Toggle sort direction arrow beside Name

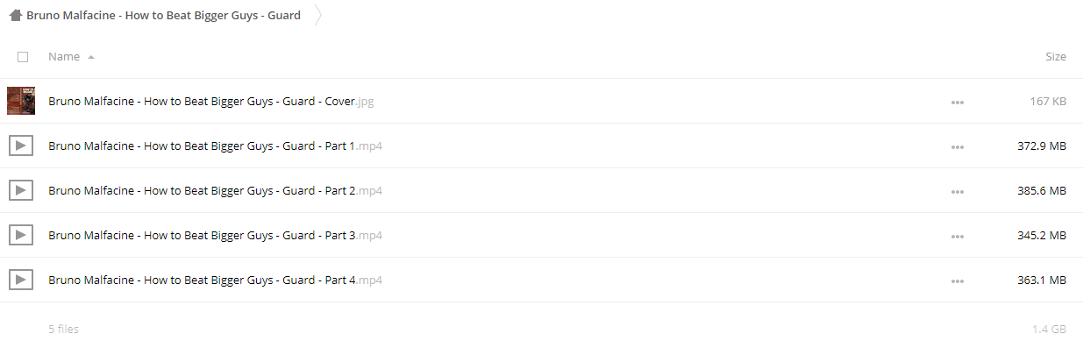(x=91, y=57)
